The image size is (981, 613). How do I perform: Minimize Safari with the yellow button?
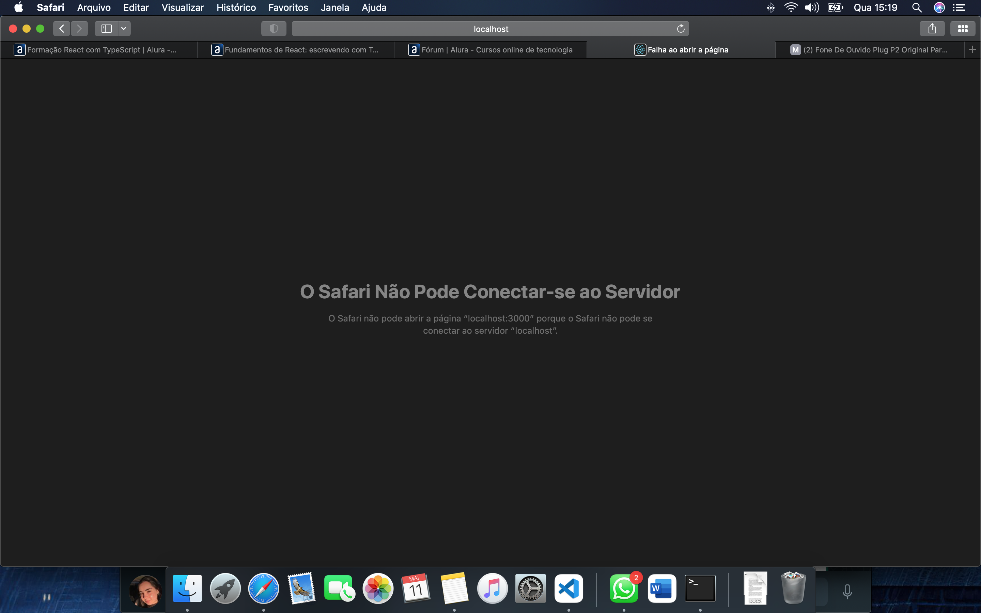pyautogui.click(x=26, y=28)
